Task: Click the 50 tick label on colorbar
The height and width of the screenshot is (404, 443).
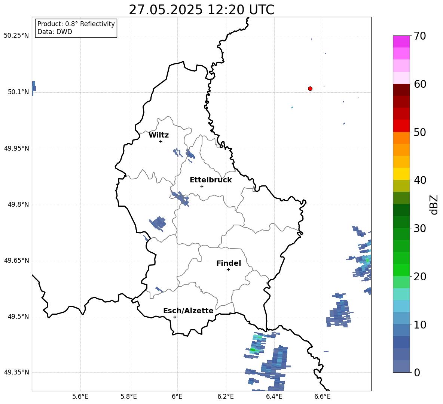Action: pyautogui.click(x=420, y=132)
